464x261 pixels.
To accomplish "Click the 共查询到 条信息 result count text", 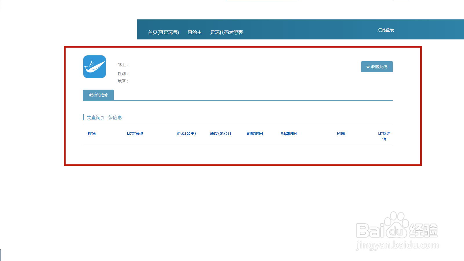I will click(104, 117).
